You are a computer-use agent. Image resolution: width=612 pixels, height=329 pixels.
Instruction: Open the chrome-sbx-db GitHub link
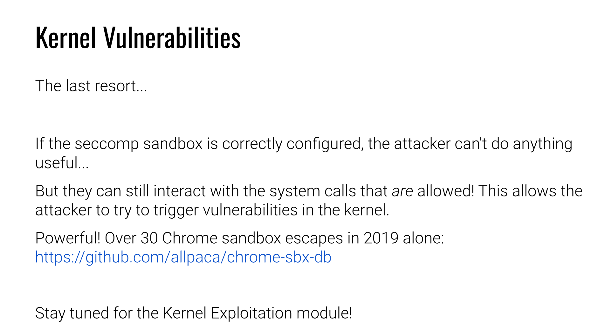[x=183, y=257]
